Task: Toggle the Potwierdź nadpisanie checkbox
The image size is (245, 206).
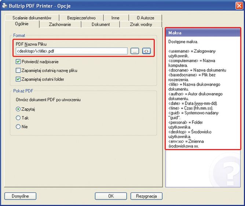Action: click(x=18, y=62)
